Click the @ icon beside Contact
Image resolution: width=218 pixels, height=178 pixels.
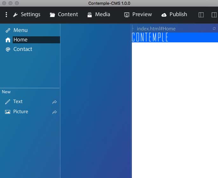coord(8,49)
